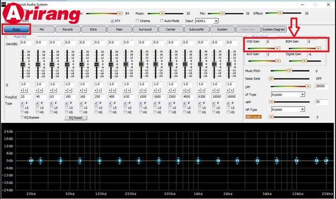336x199 pixels.
Task: Open the Input HDMI1 dropdown
Action: click(216, 21)
